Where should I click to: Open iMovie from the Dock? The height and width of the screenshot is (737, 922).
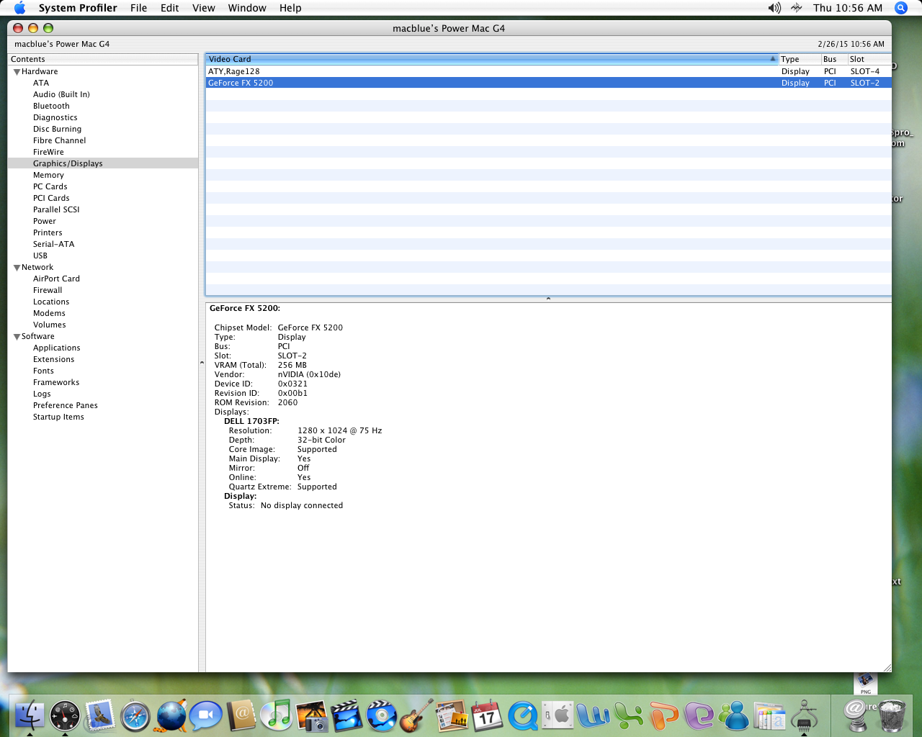point(346,715)
